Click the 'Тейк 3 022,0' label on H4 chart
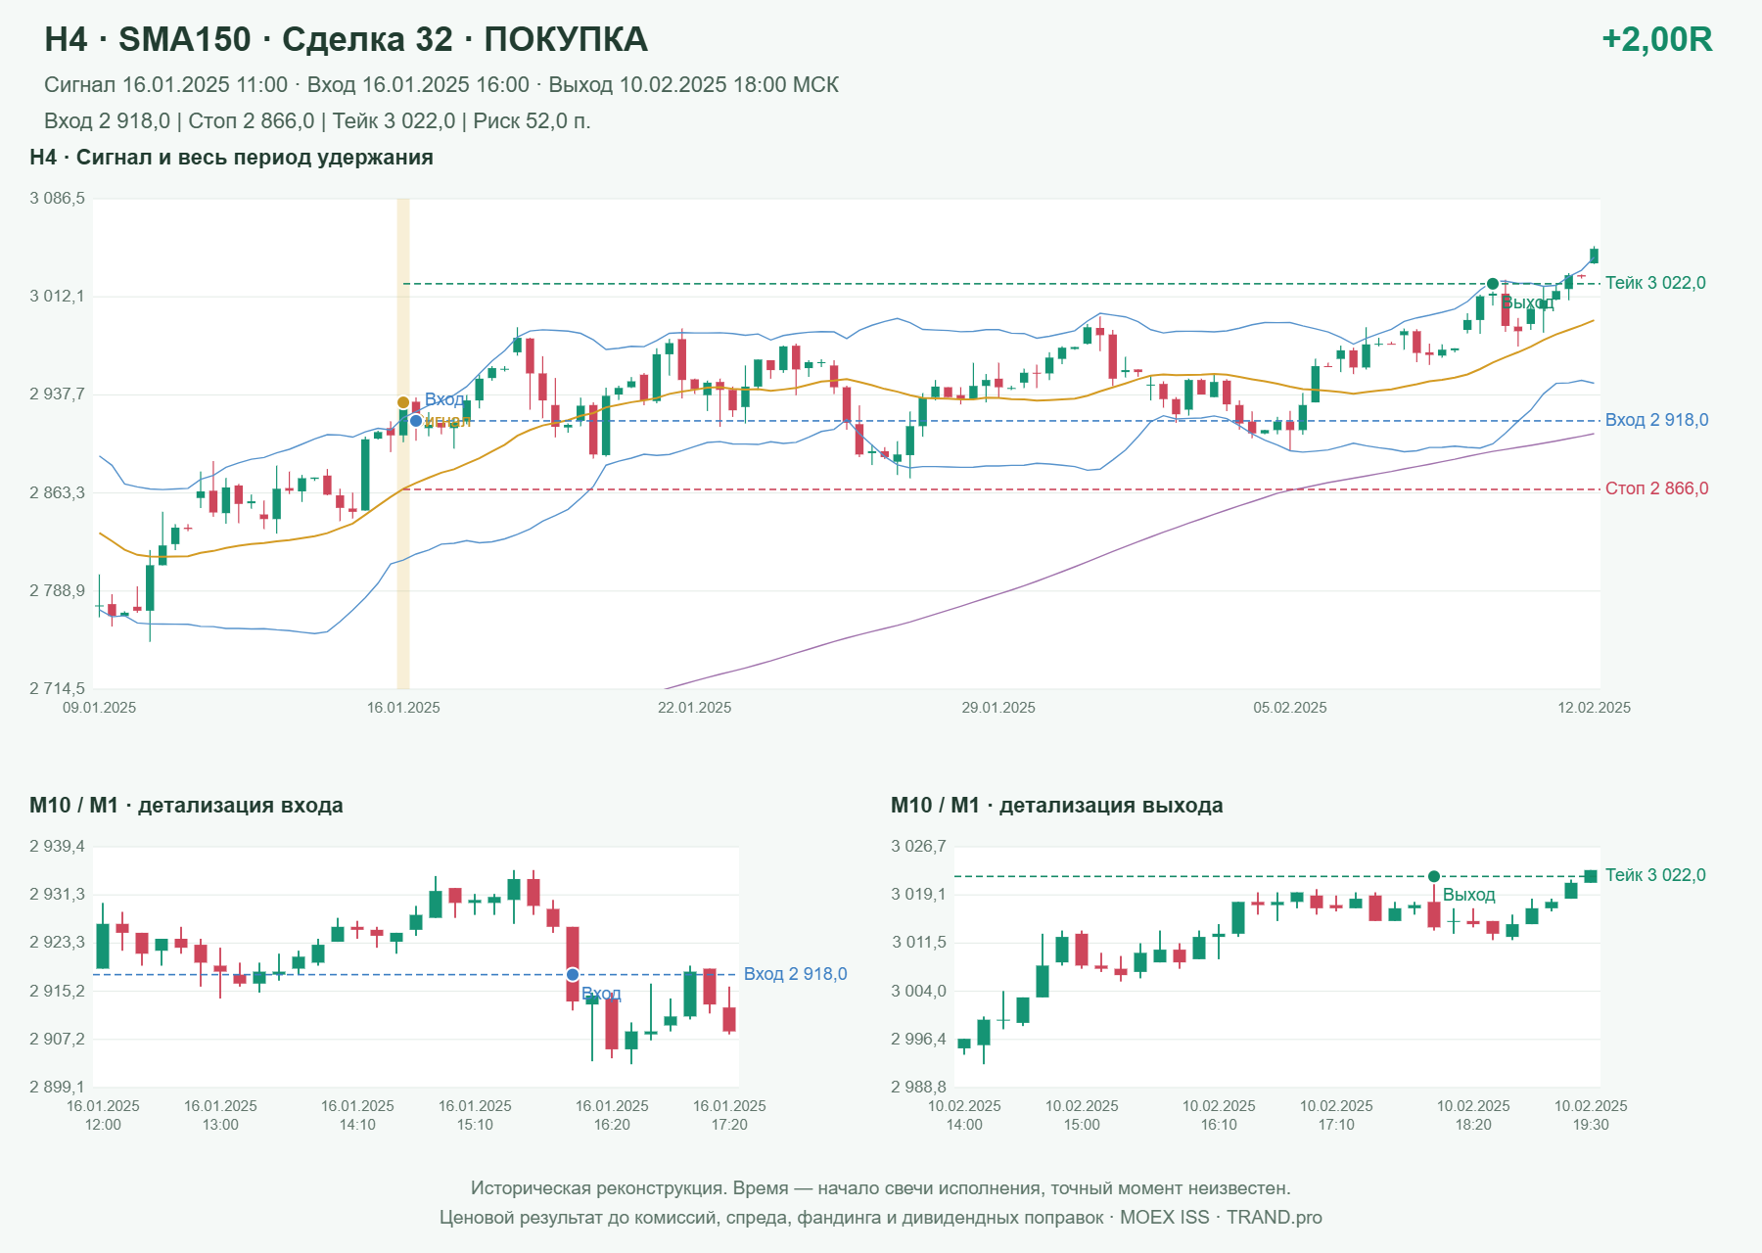 1655,283
